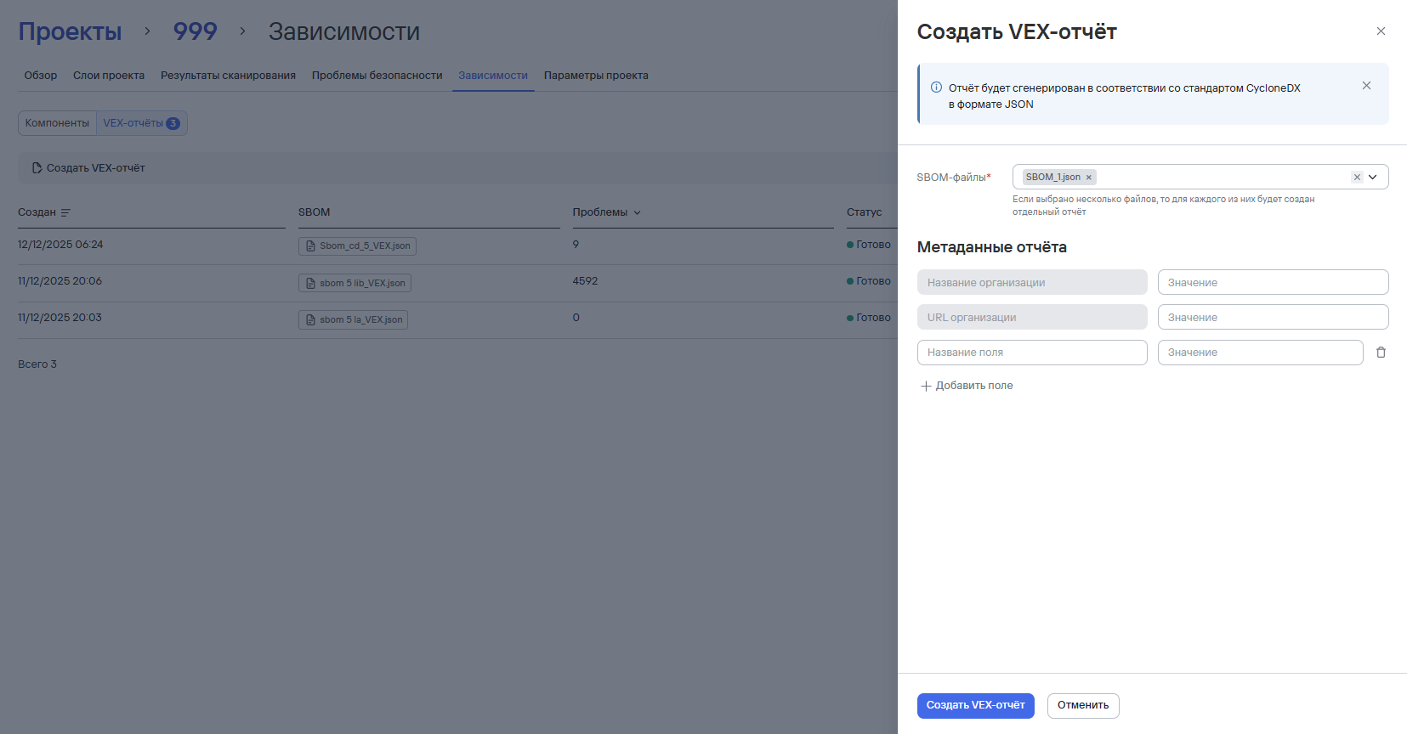Dismiss the CycloneDX info banner
Screen dimensions: 1407x734
[1366, 86]
